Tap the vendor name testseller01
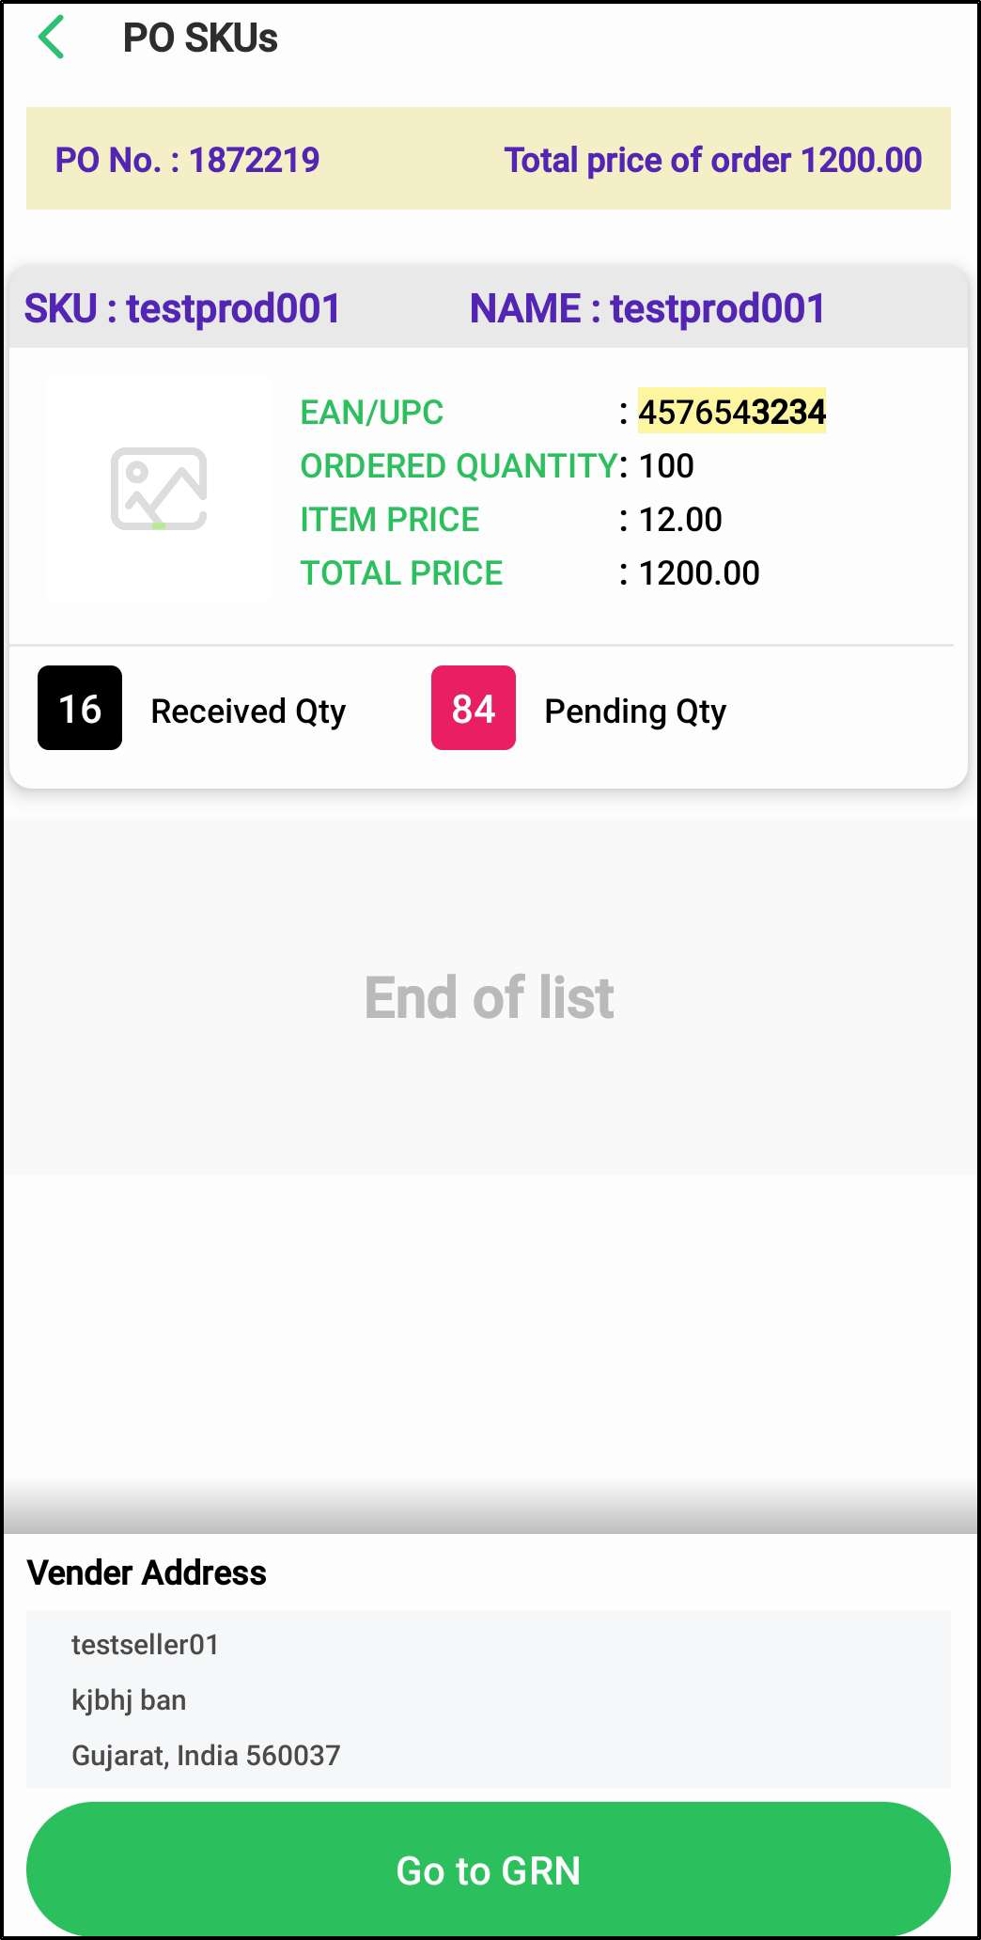This screenshot has width=981, height=1940. click(145, 1645)
